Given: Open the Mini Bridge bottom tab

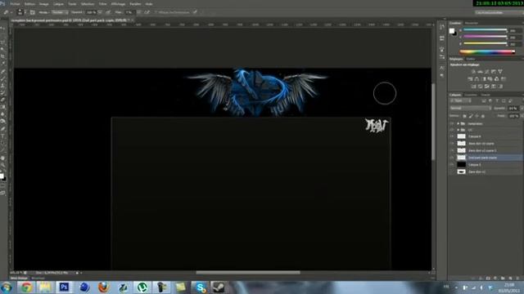Looking at the screenshot, I should click(x=19, y=278).
